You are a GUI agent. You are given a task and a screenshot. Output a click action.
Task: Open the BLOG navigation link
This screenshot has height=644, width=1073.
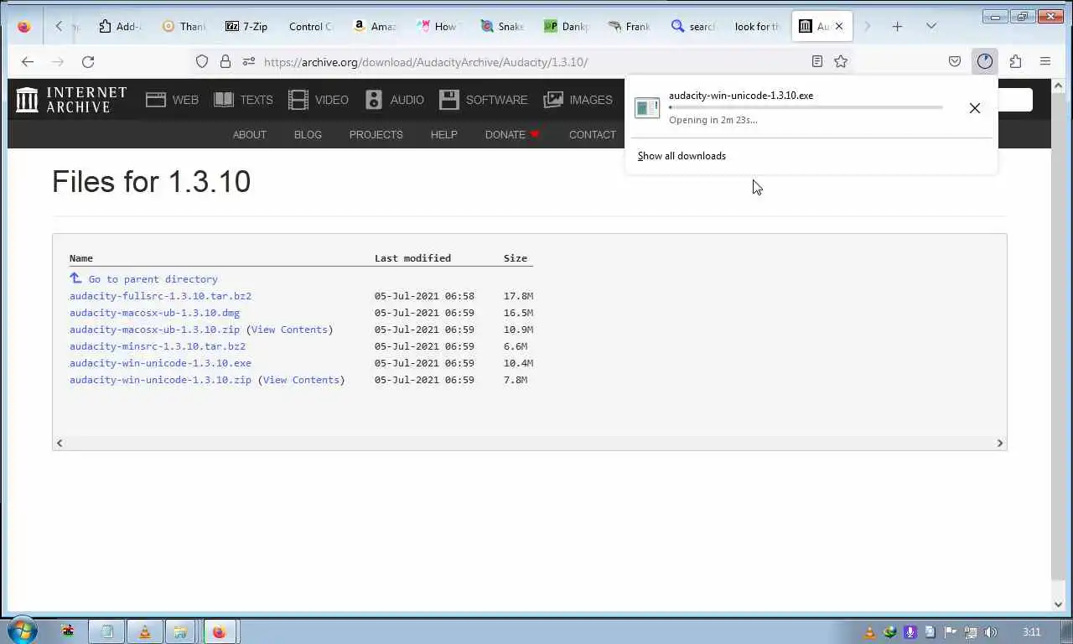(308, 134)
